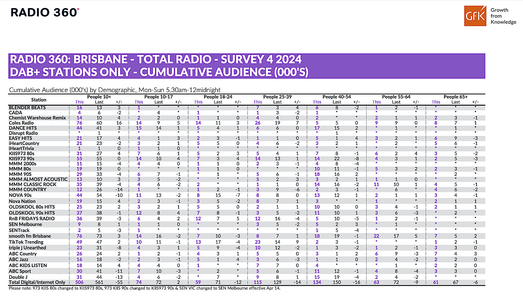Screen dimensions: 523x298
Task: Click the purple Brisbane Total Radio title banner
Action: point(247,66)
